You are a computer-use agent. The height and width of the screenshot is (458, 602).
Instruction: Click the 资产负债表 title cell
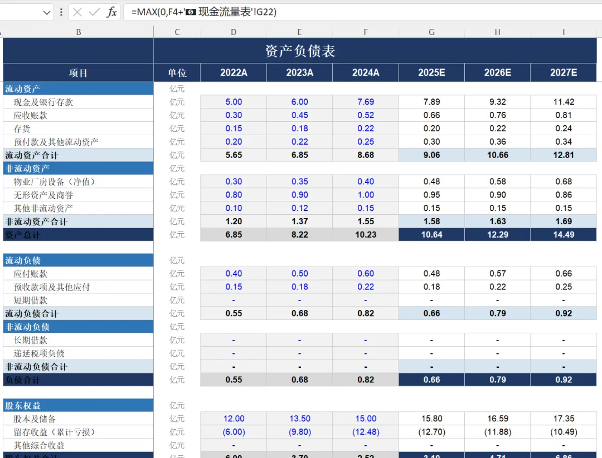click(299, 51)
